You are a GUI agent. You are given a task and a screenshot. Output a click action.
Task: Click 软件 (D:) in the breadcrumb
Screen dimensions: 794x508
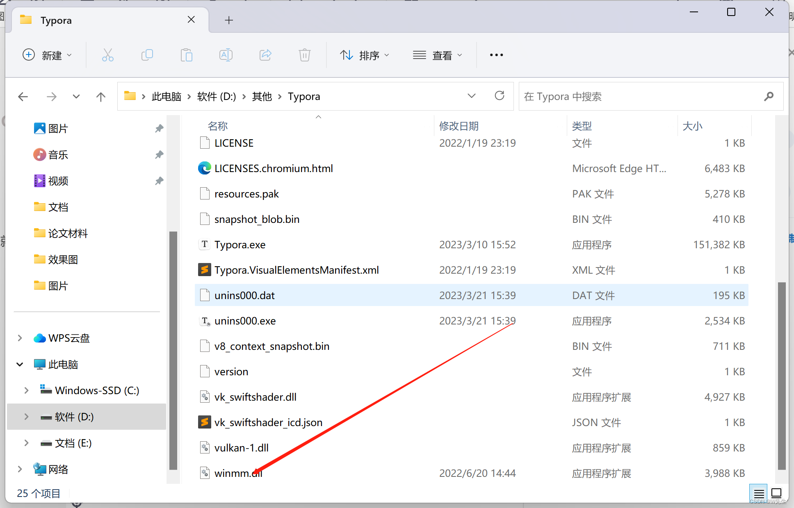point(217,97)
